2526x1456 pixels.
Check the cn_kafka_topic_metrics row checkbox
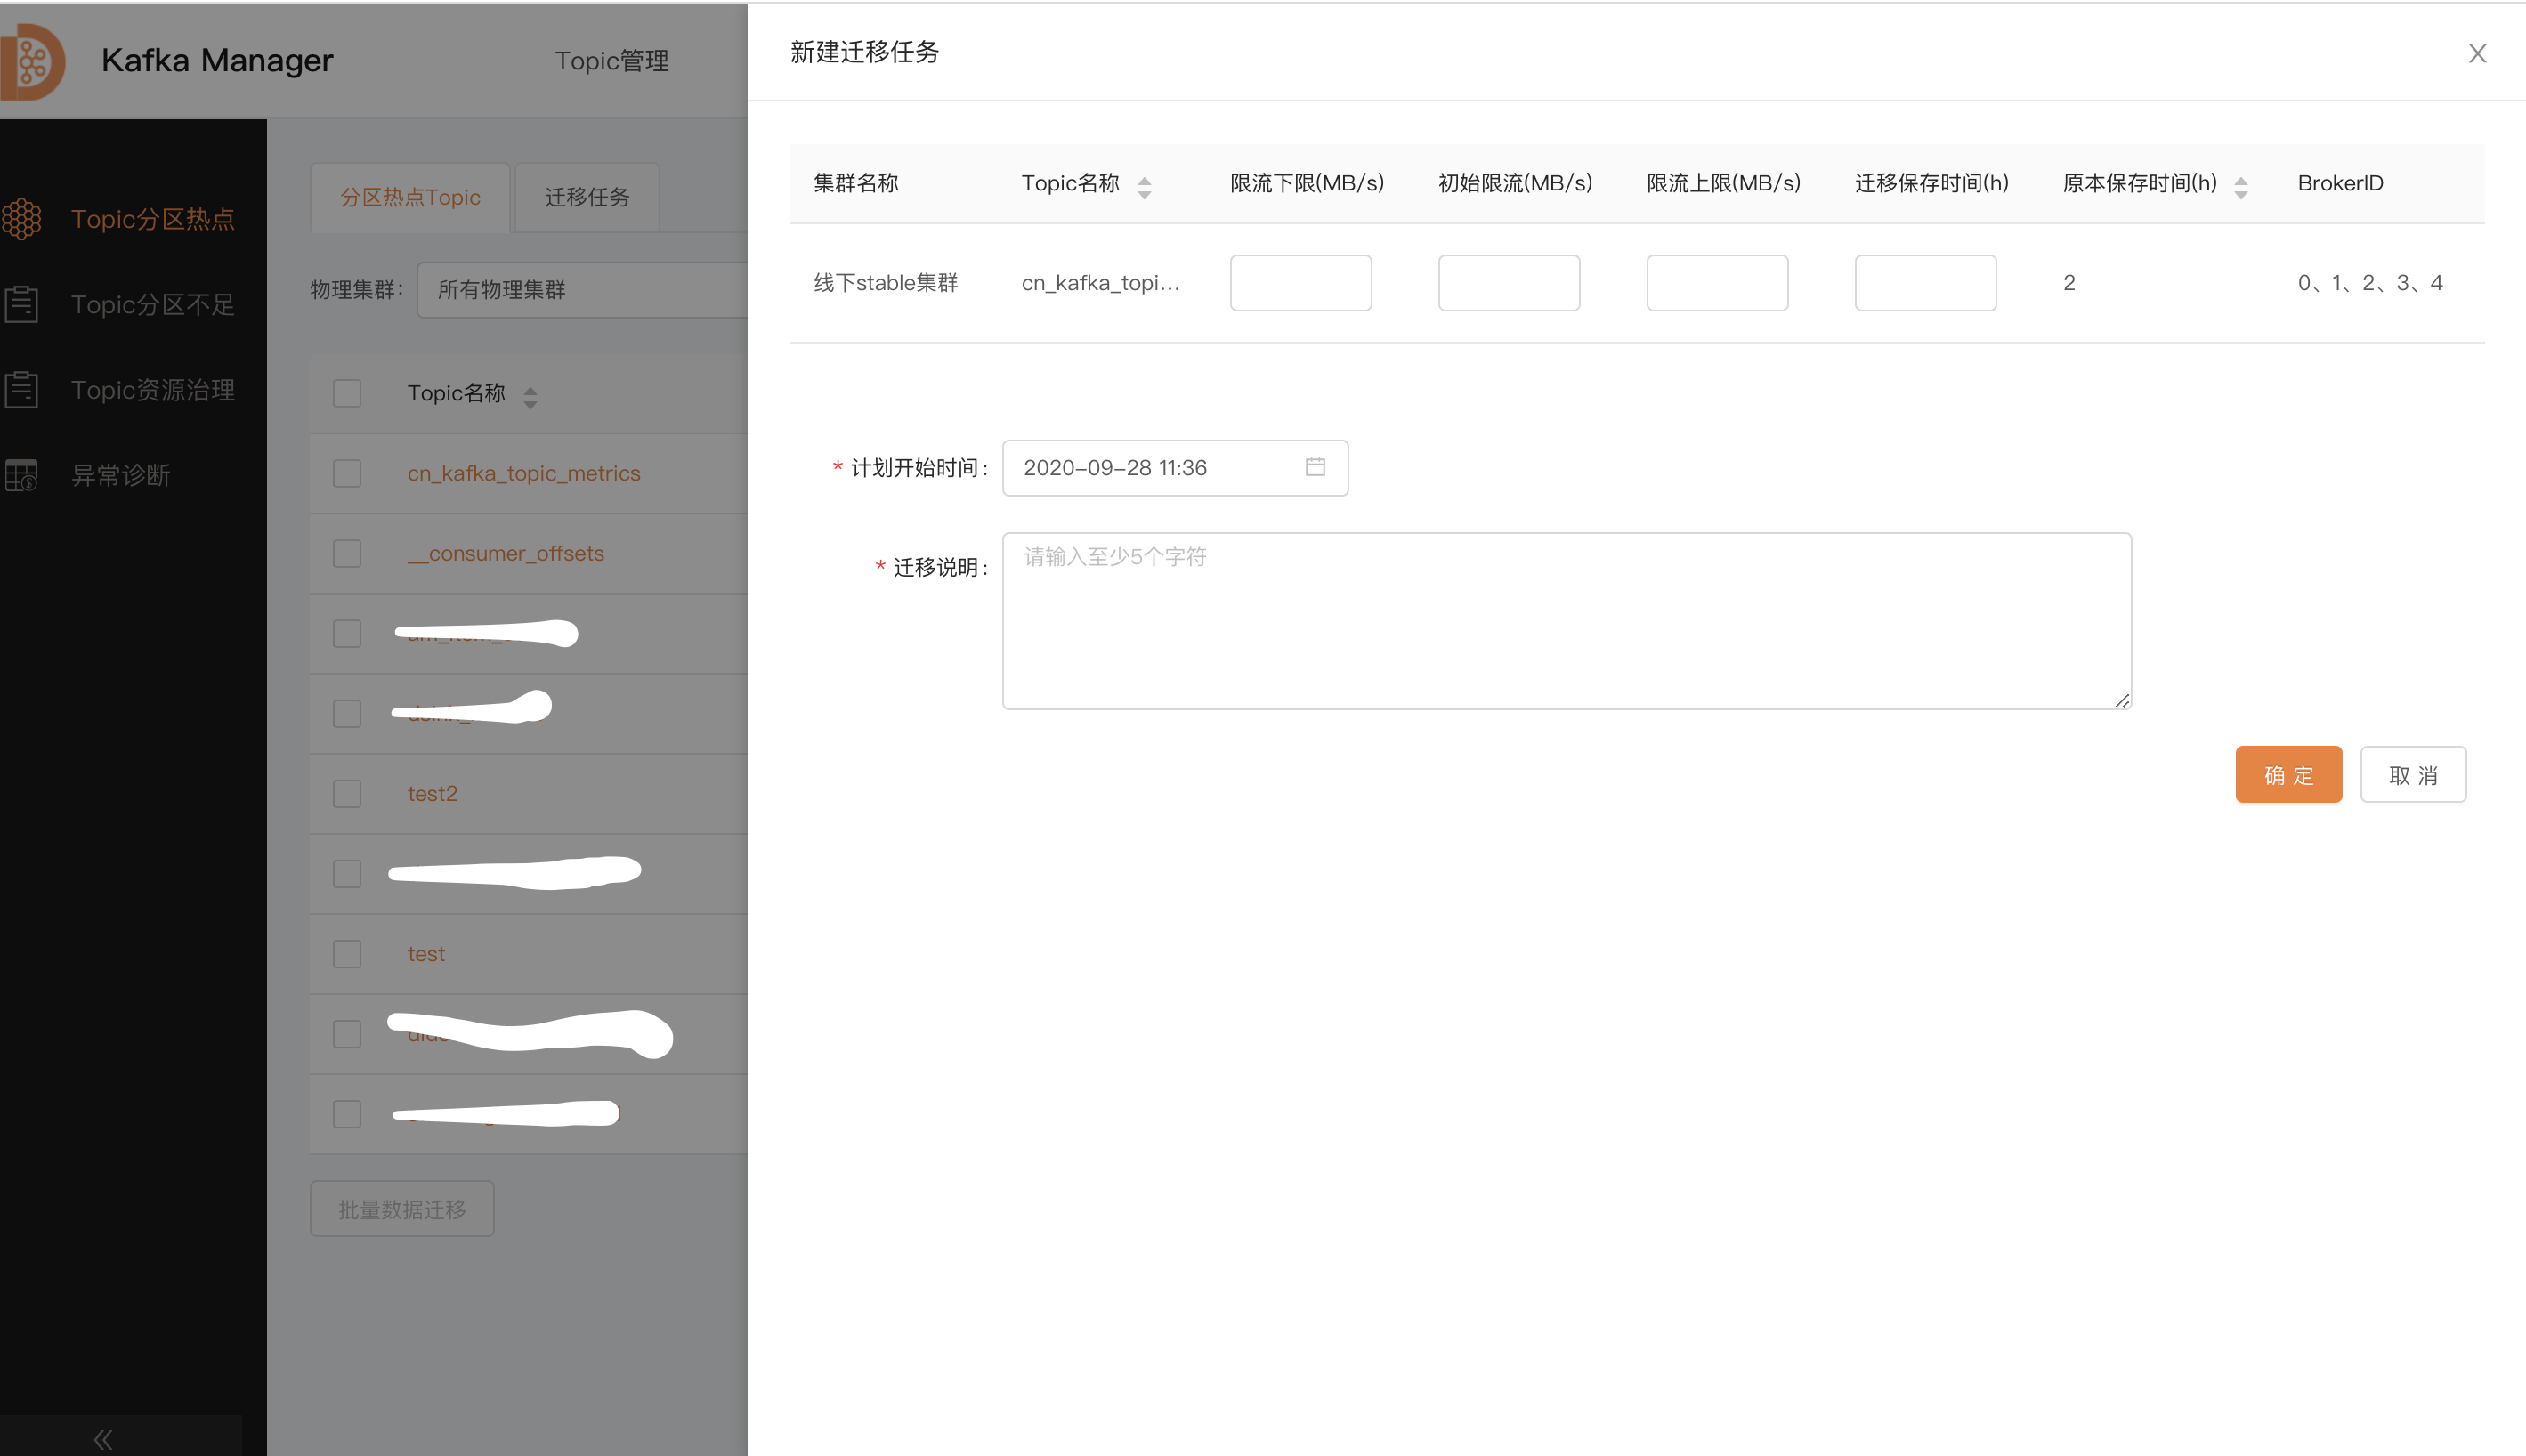tap(347, 473)
